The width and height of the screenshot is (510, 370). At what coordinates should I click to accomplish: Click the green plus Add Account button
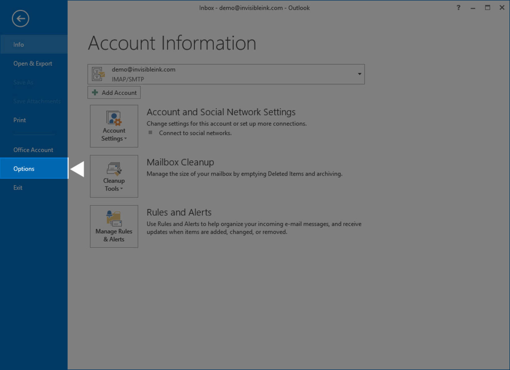pyautogui.click(x=114, y=92)
